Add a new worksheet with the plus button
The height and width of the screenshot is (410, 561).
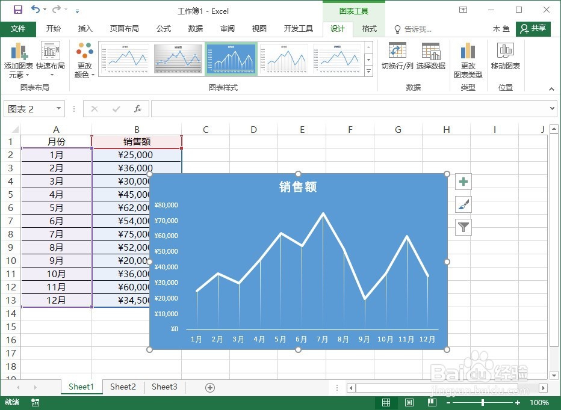(x=209, y=387)
